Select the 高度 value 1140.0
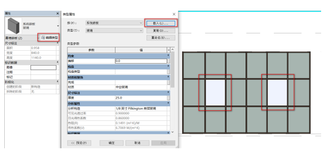The width and height of the screenshot is (331, 156). coord(43,58)
